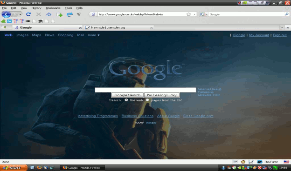This screenshot has height=171, width=291.
Task: Open the News link
Action: (49, 35)
